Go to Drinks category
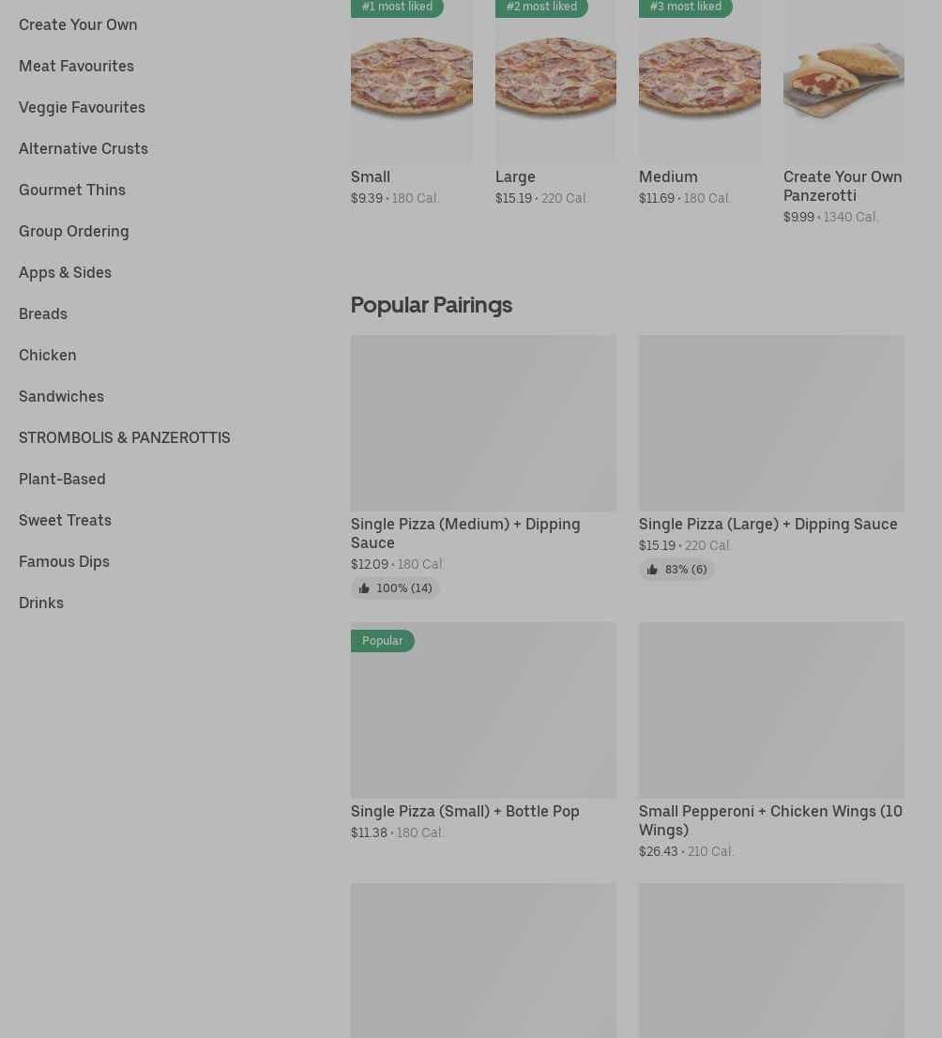Screen dimensions: 942x1038 pyautogui.click(x=41, y=603)
